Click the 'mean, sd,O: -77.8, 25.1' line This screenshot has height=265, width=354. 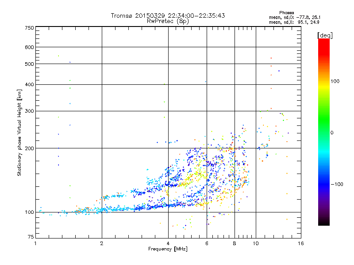[x=295, y=17]
